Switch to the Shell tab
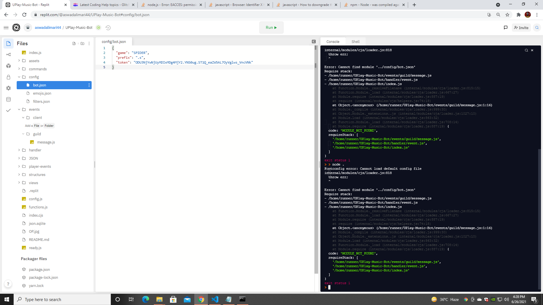 point(355,42)
